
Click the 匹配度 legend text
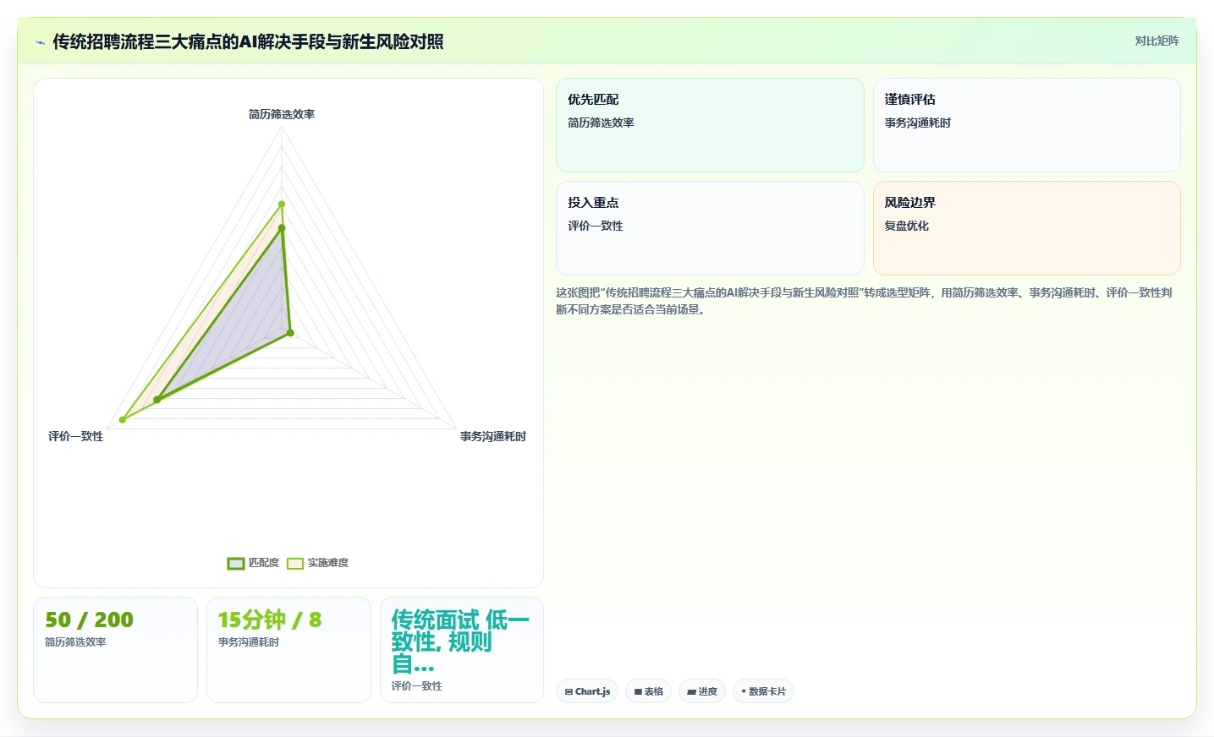point(264,563)
